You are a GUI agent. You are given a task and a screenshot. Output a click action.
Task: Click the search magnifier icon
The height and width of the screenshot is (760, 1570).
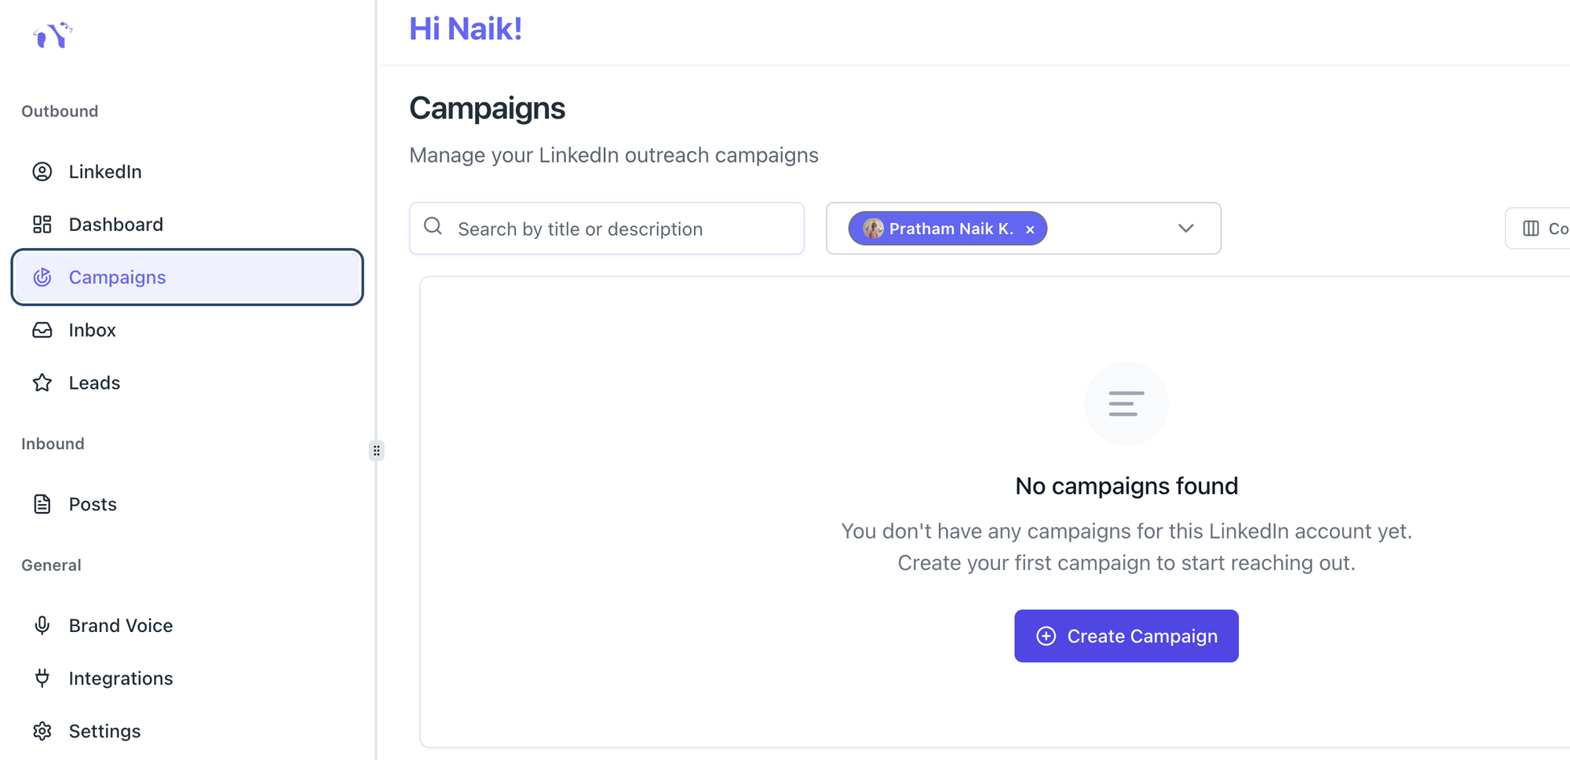click(433, 227)
